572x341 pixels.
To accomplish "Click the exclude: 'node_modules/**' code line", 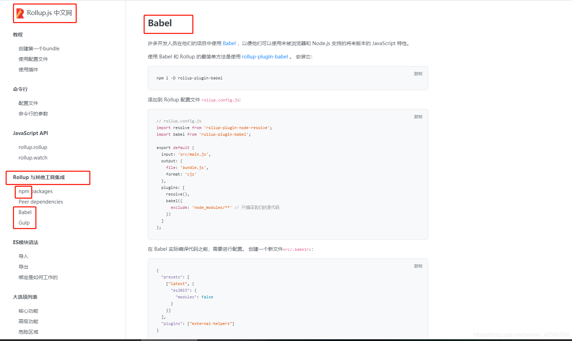I will 225,207.
